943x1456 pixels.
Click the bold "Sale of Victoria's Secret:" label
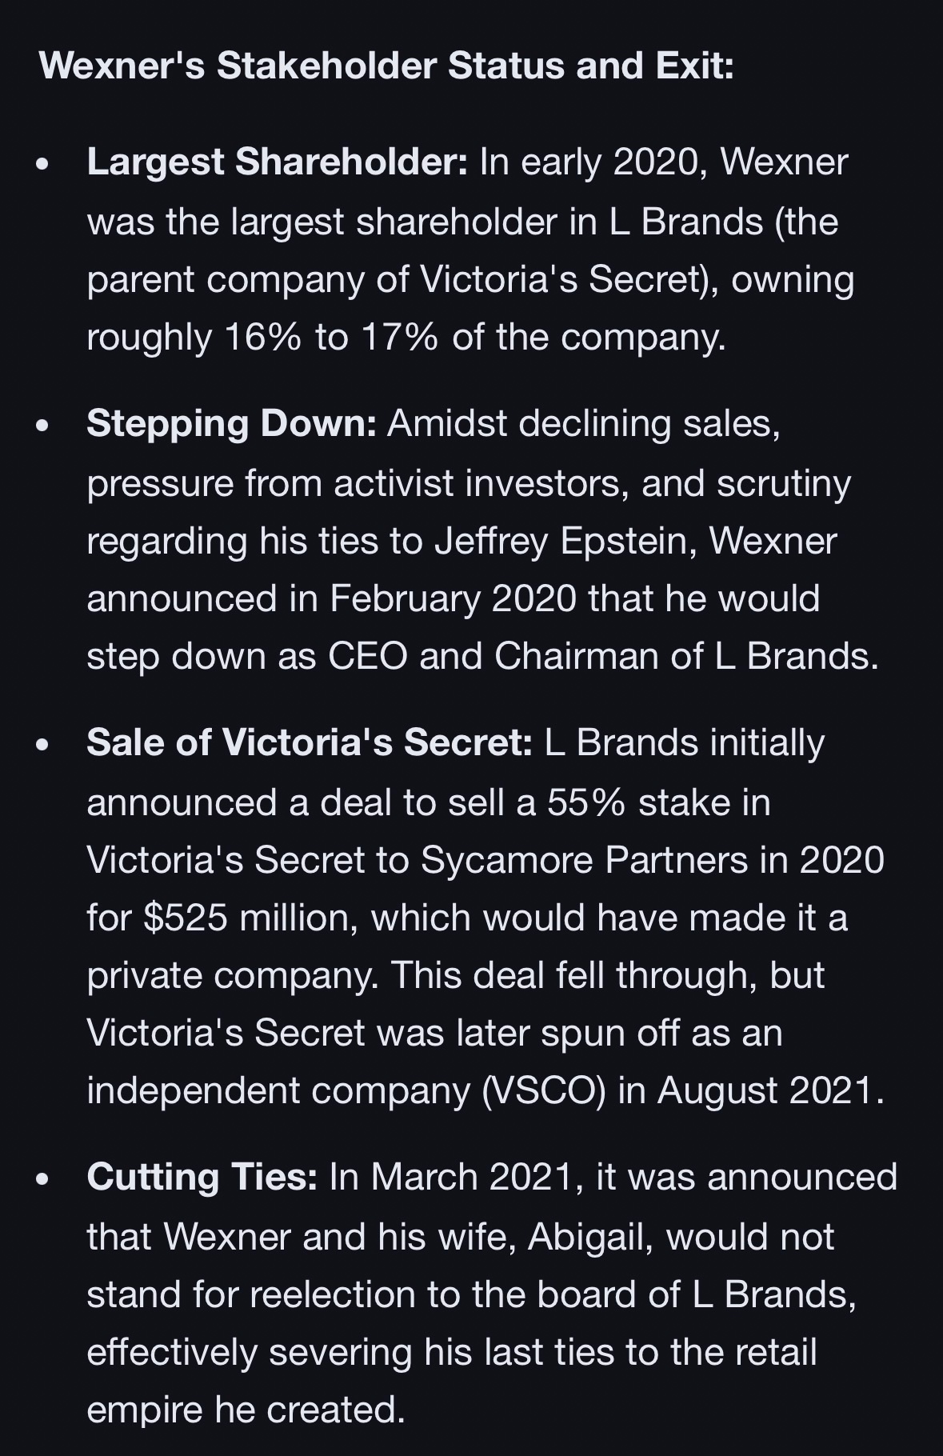[309, 742]
